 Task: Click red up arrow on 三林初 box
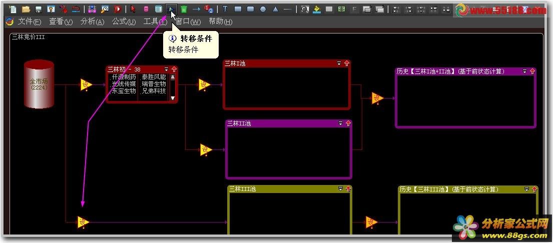pyautogui.click(x=174, y=69)
